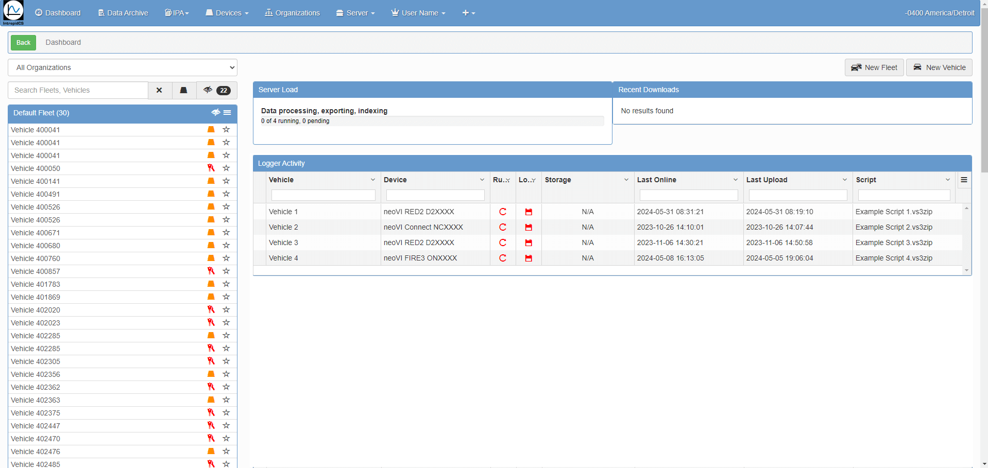988x468 pixels.
Task: Open the Default Fleet hamburger menu icon
Action: click(x=227, y=112)
